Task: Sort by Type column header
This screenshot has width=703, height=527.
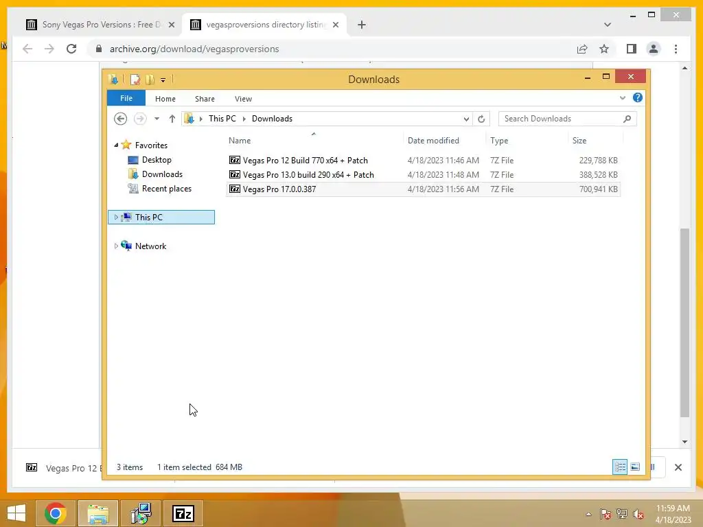Action: 499,140
